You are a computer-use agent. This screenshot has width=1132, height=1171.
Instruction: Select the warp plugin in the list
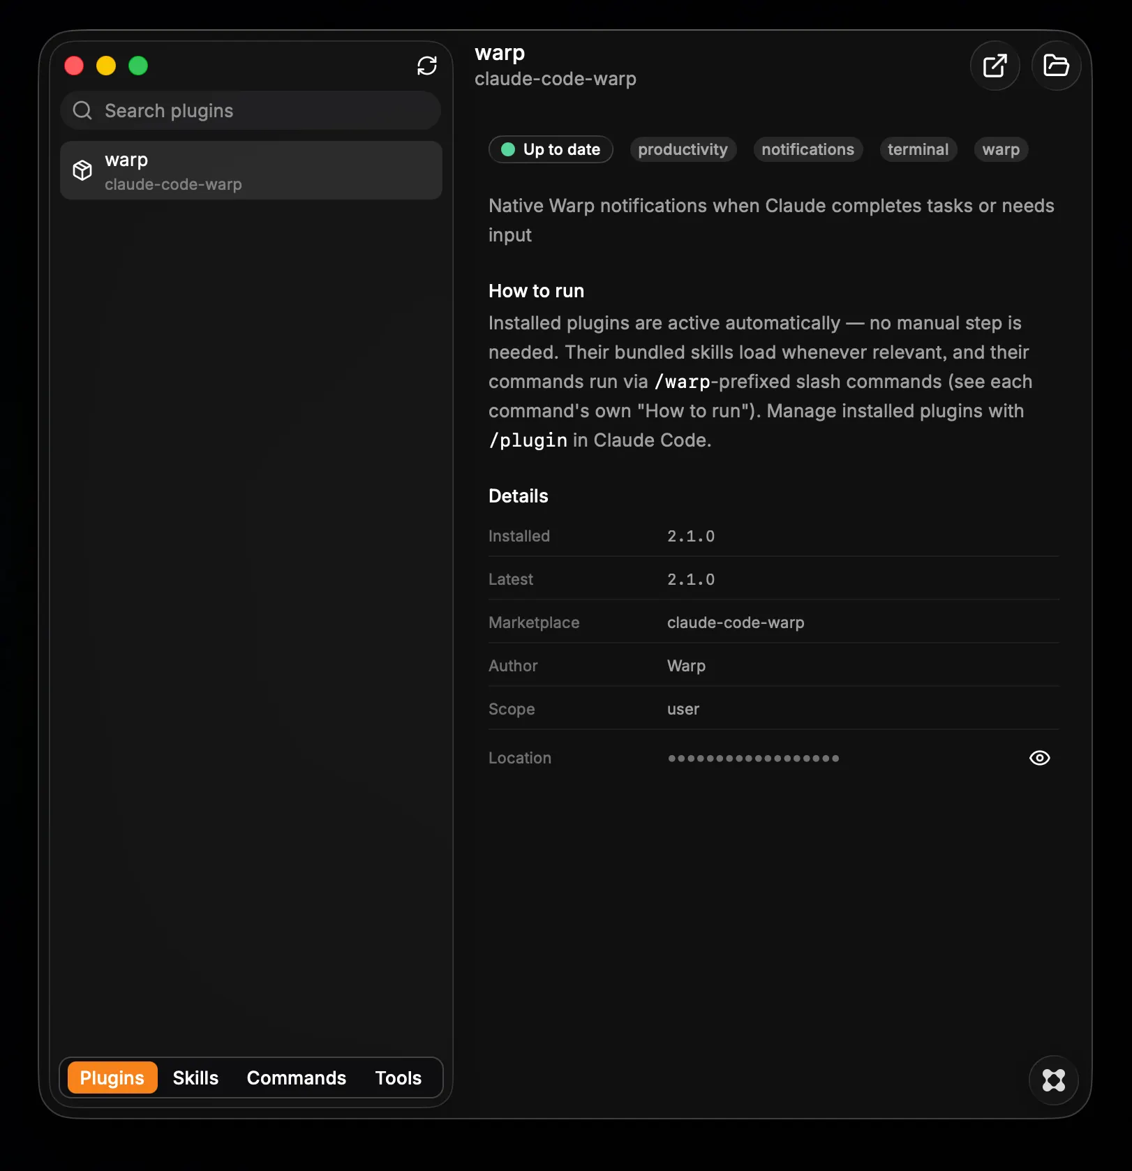pyautogui.click(x=251, y=170)
